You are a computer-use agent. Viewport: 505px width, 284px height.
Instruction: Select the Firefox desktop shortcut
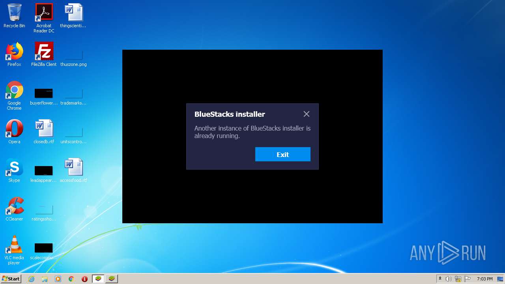tap(14, 54)
